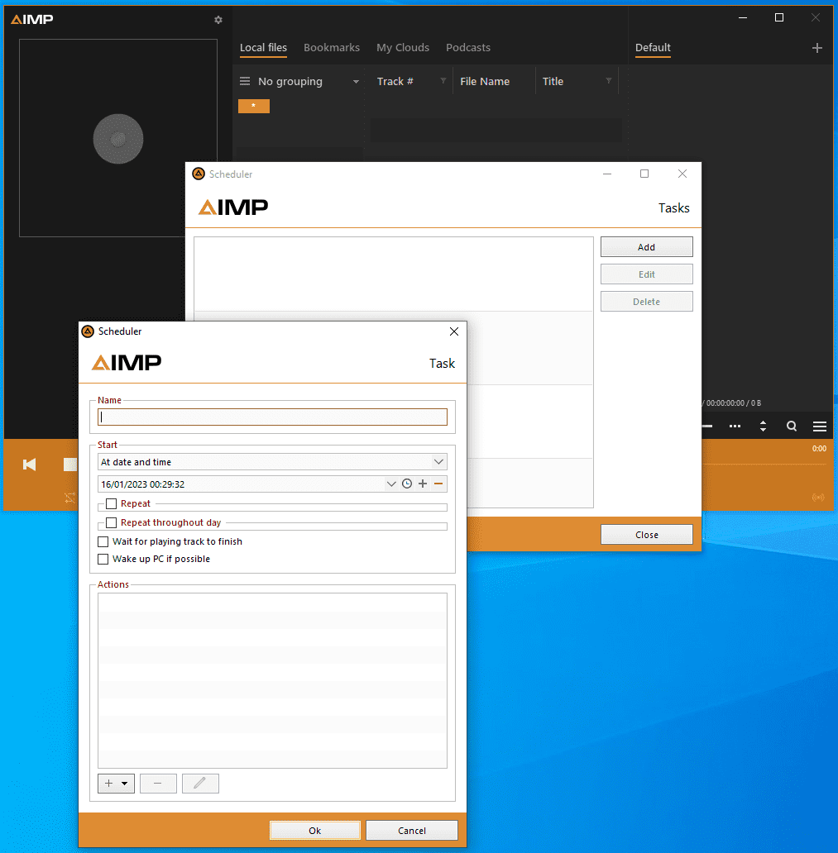This screenshot has height=853, width=838.
Task: Expand the At date and time dropdown
Action: coord(438,462)
